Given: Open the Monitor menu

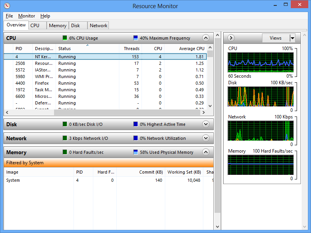Looking at the screenshot, I should 26,16.
